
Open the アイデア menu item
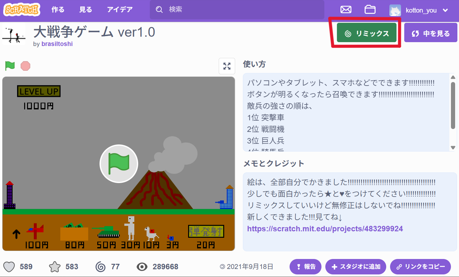(x=120, y=10)
